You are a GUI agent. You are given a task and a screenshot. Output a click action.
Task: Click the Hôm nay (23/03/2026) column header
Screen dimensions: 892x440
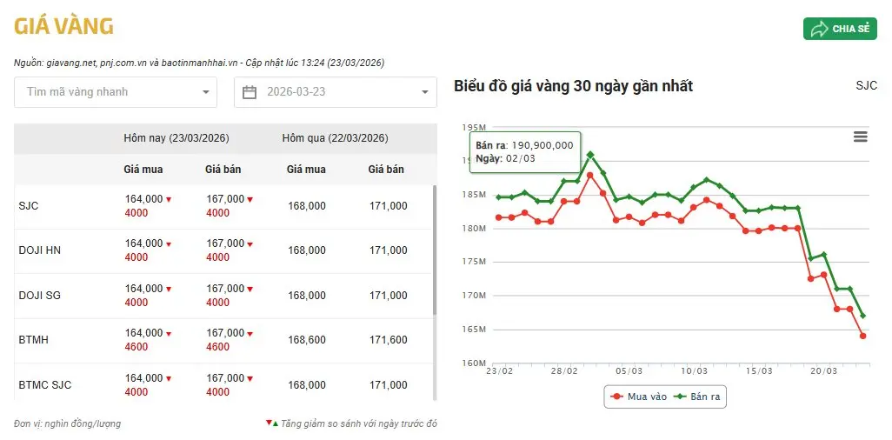(x=176, y=138)
